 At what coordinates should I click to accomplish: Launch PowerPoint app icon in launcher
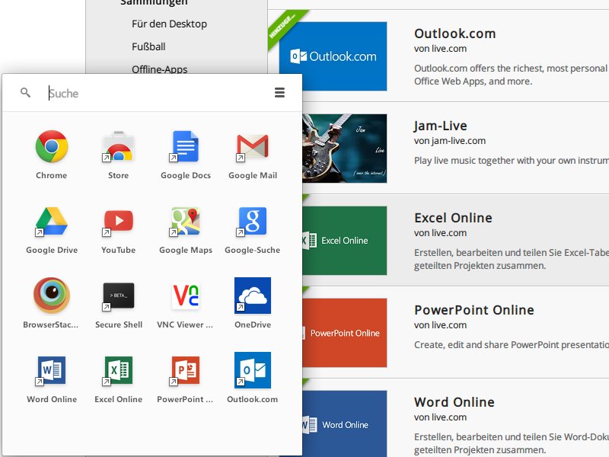pos(185,370)
